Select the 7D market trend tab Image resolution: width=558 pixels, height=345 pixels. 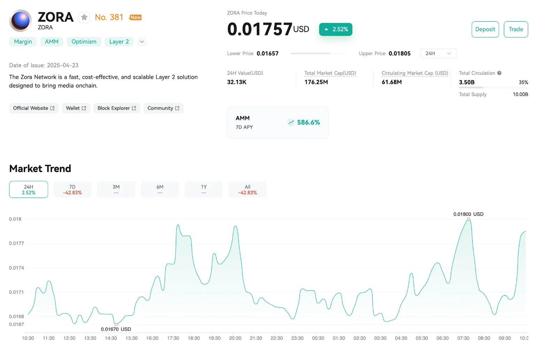pos(72,190)
